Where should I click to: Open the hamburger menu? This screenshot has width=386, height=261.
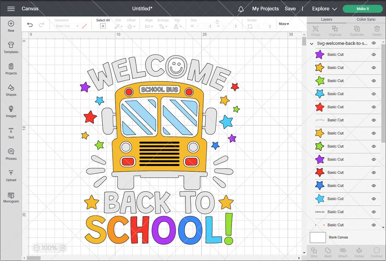11,8
